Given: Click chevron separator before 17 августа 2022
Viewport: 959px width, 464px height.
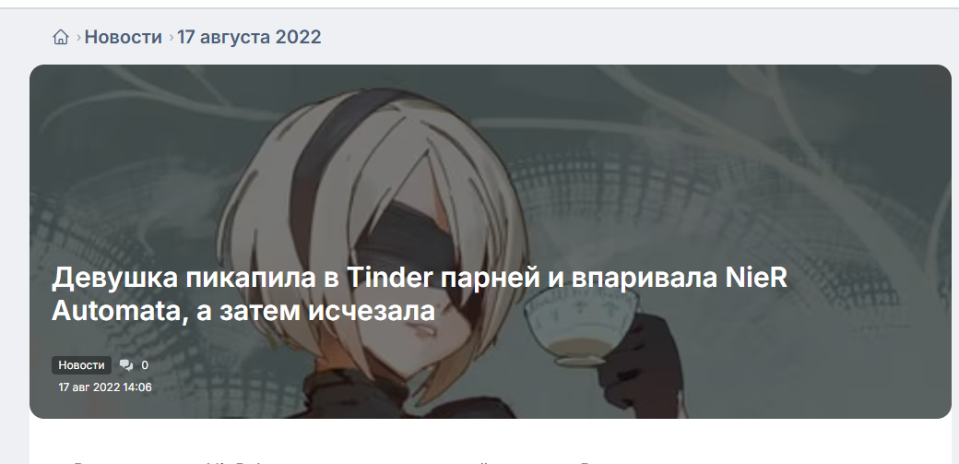Looking at the screenshot, I should click(x=172, y=38).
